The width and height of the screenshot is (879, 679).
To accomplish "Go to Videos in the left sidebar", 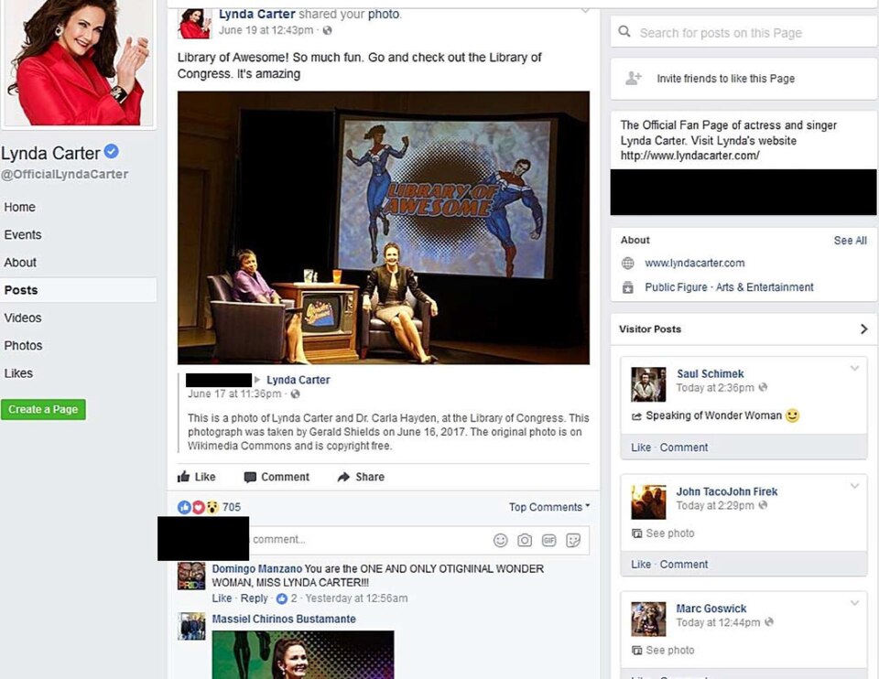I will pyautogui.click(x=23, y=318).
